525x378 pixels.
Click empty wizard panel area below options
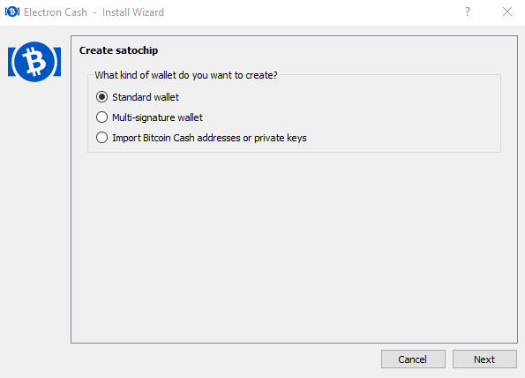pos(294,248)
